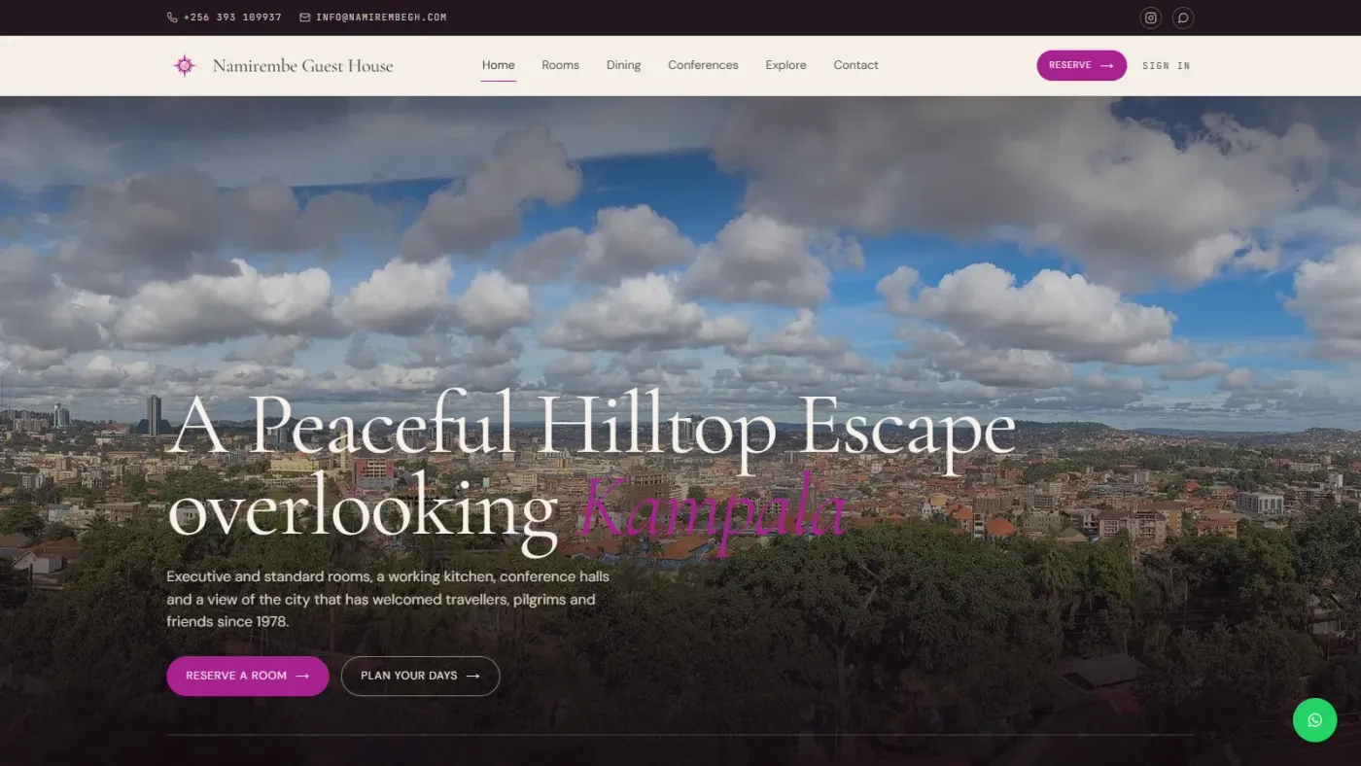Open the Rooms nav item
Screen dimensions: 1361x766
(x=560, y=65)
